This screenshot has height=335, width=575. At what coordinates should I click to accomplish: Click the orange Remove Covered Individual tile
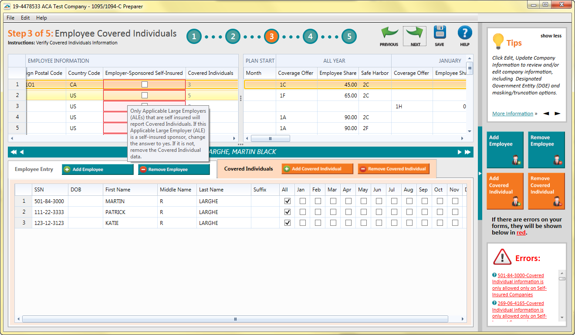(546, 191)
